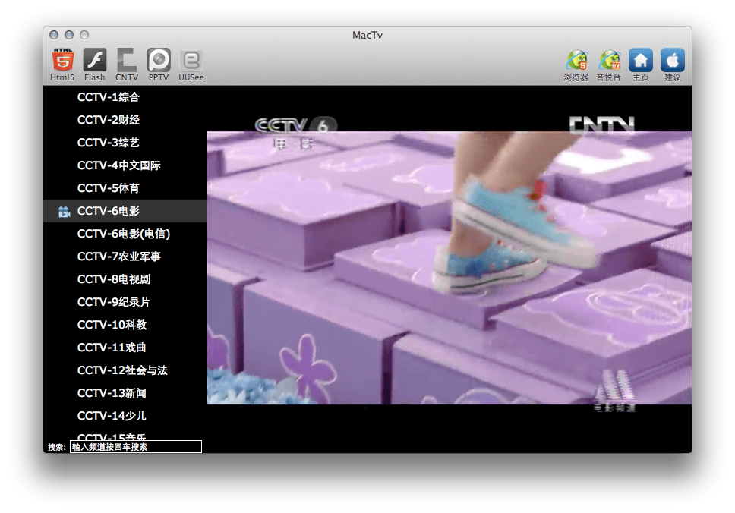Select CCTV-13新闻 channel
This screenshot has width=735, height=513.
[x=125, y=393]
